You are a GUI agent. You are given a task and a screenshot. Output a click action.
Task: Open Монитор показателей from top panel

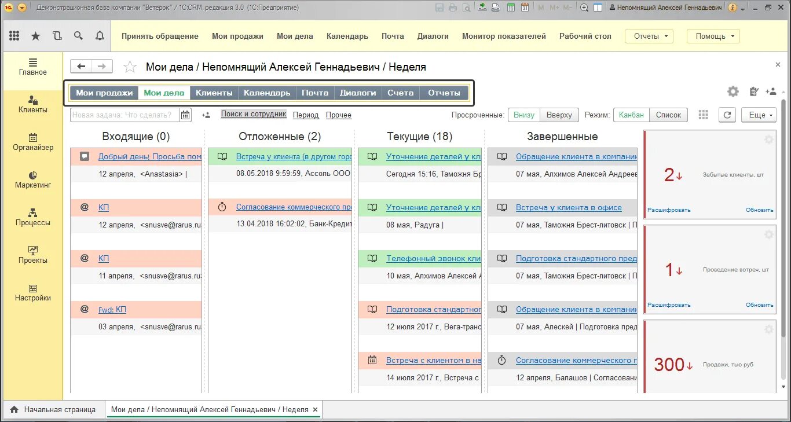(504, 36)
